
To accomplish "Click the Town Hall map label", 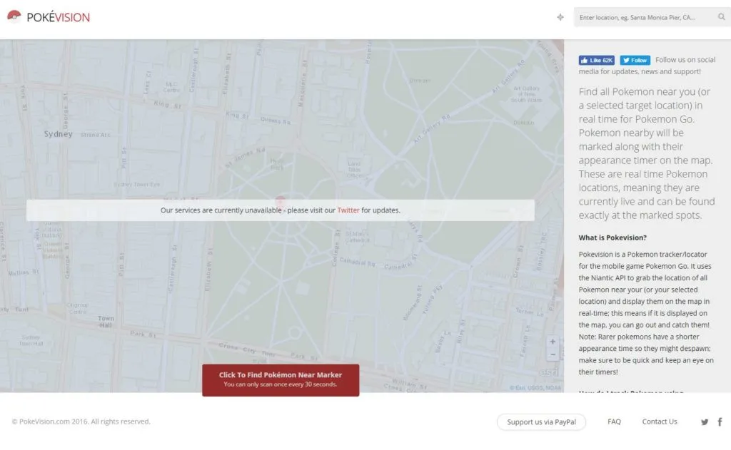I will point(106,322).
